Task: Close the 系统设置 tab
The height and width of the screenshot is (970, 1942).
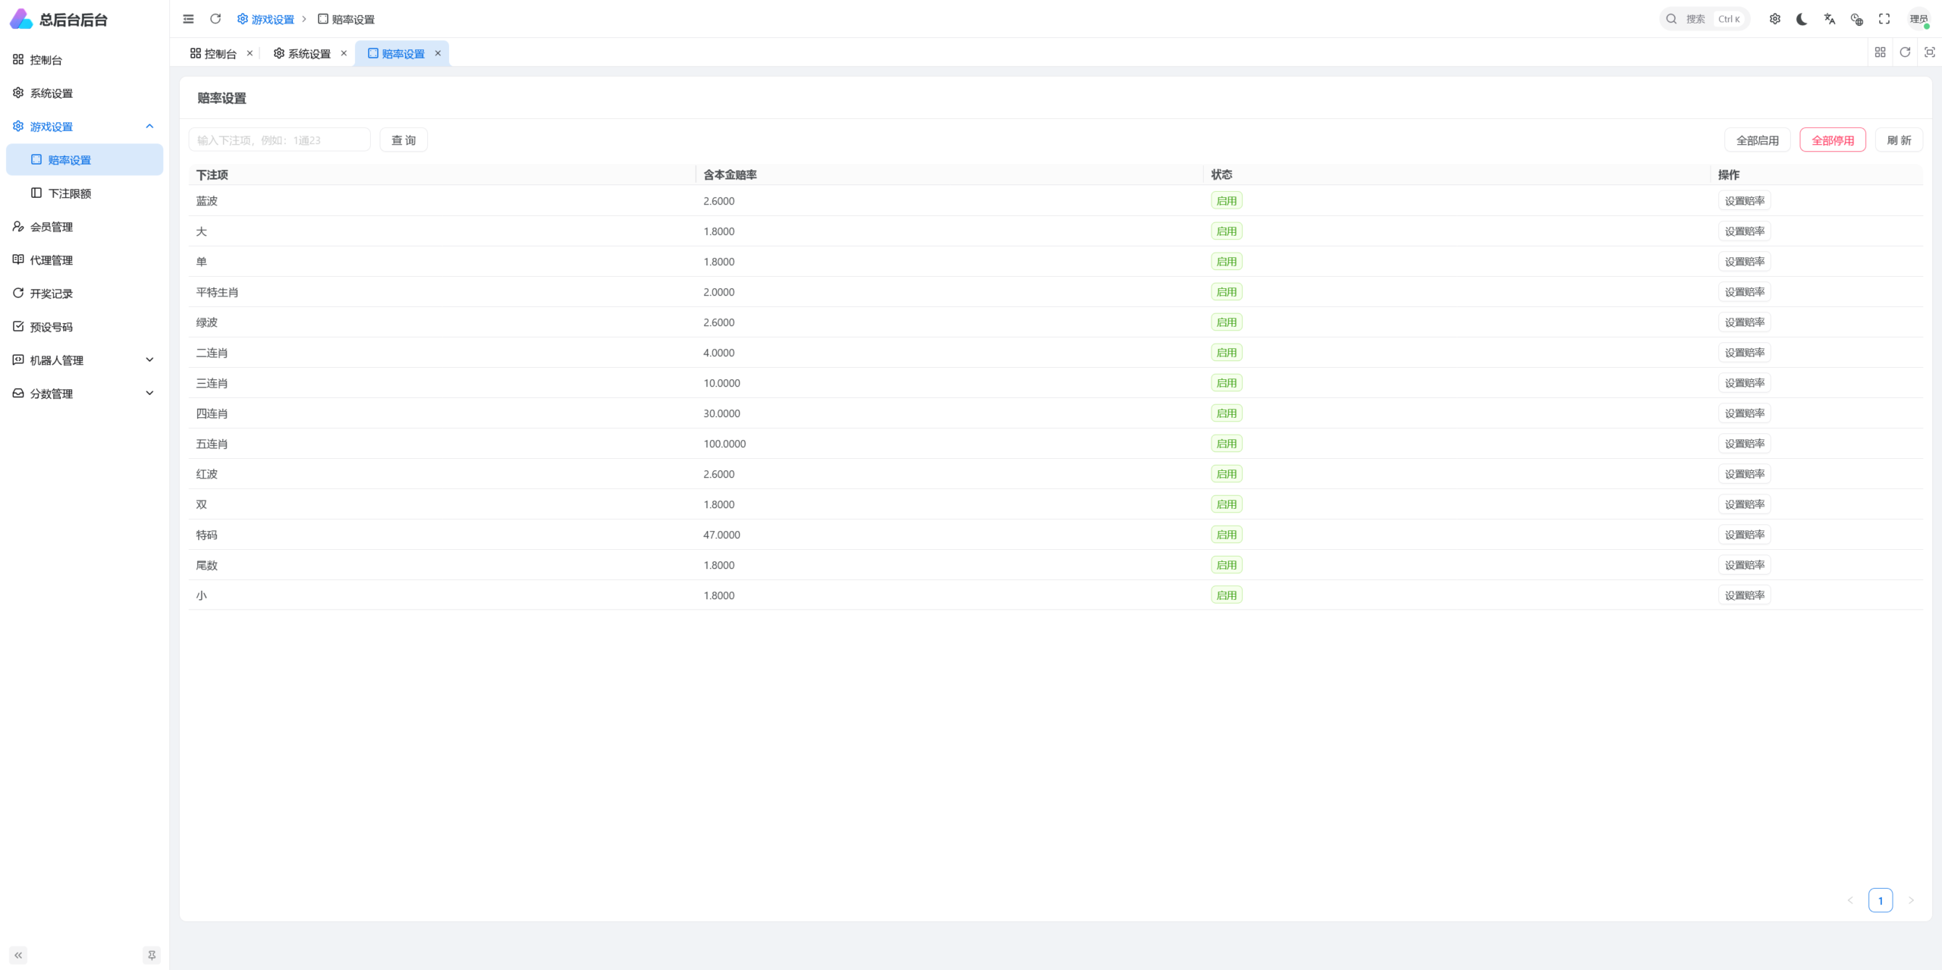Action: click(344, 53)
